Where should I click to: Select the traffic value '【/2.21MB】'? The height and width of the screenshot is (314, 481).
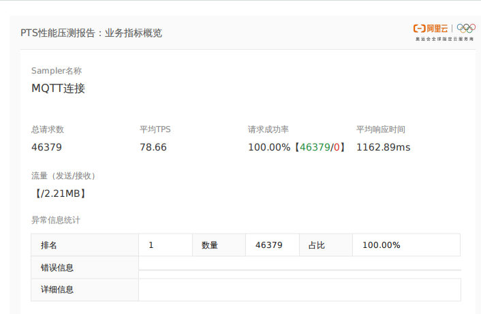tap(60, 193)
